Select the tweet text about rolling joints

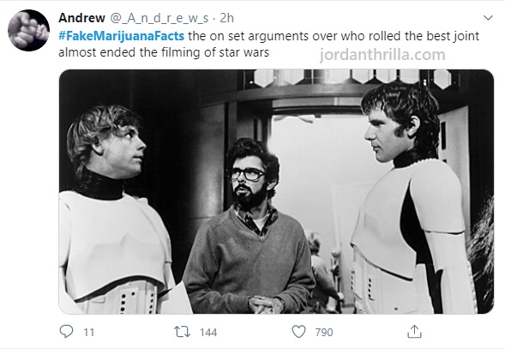click(269, 44)
